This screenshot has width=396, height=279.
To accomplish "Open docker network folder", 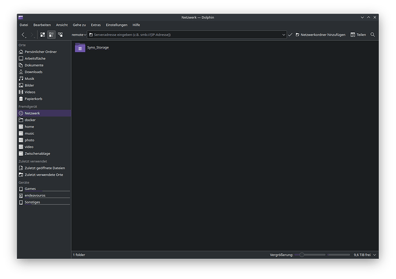I will click(44, 120).
